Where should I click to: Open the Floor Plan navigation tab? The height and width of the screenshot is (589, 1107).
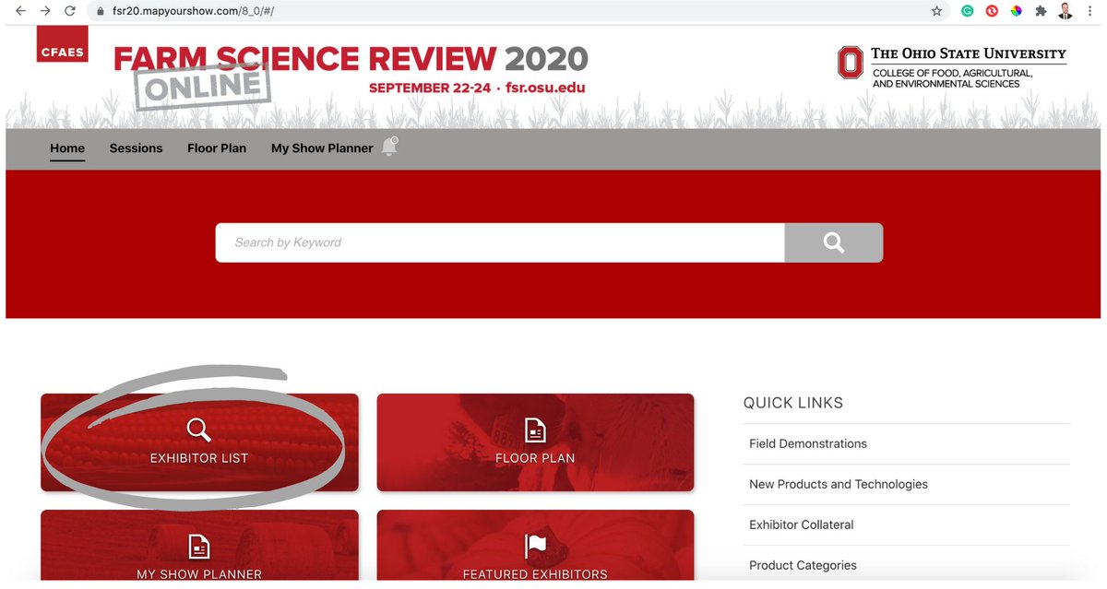pos(217,147)
